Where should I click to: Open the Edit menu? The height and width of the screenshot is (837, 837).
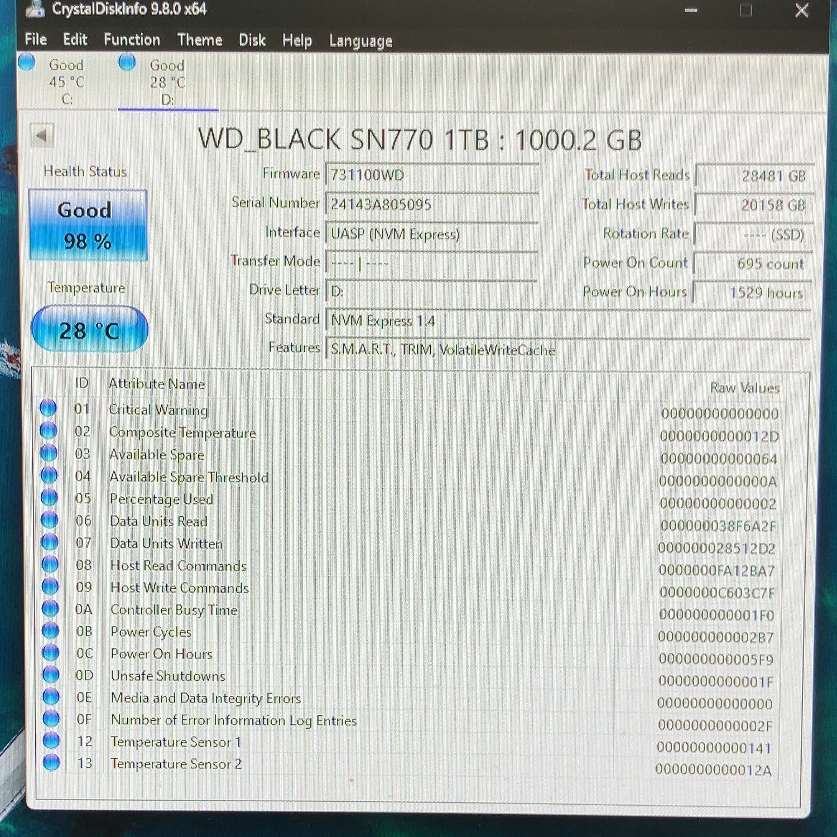75,40
